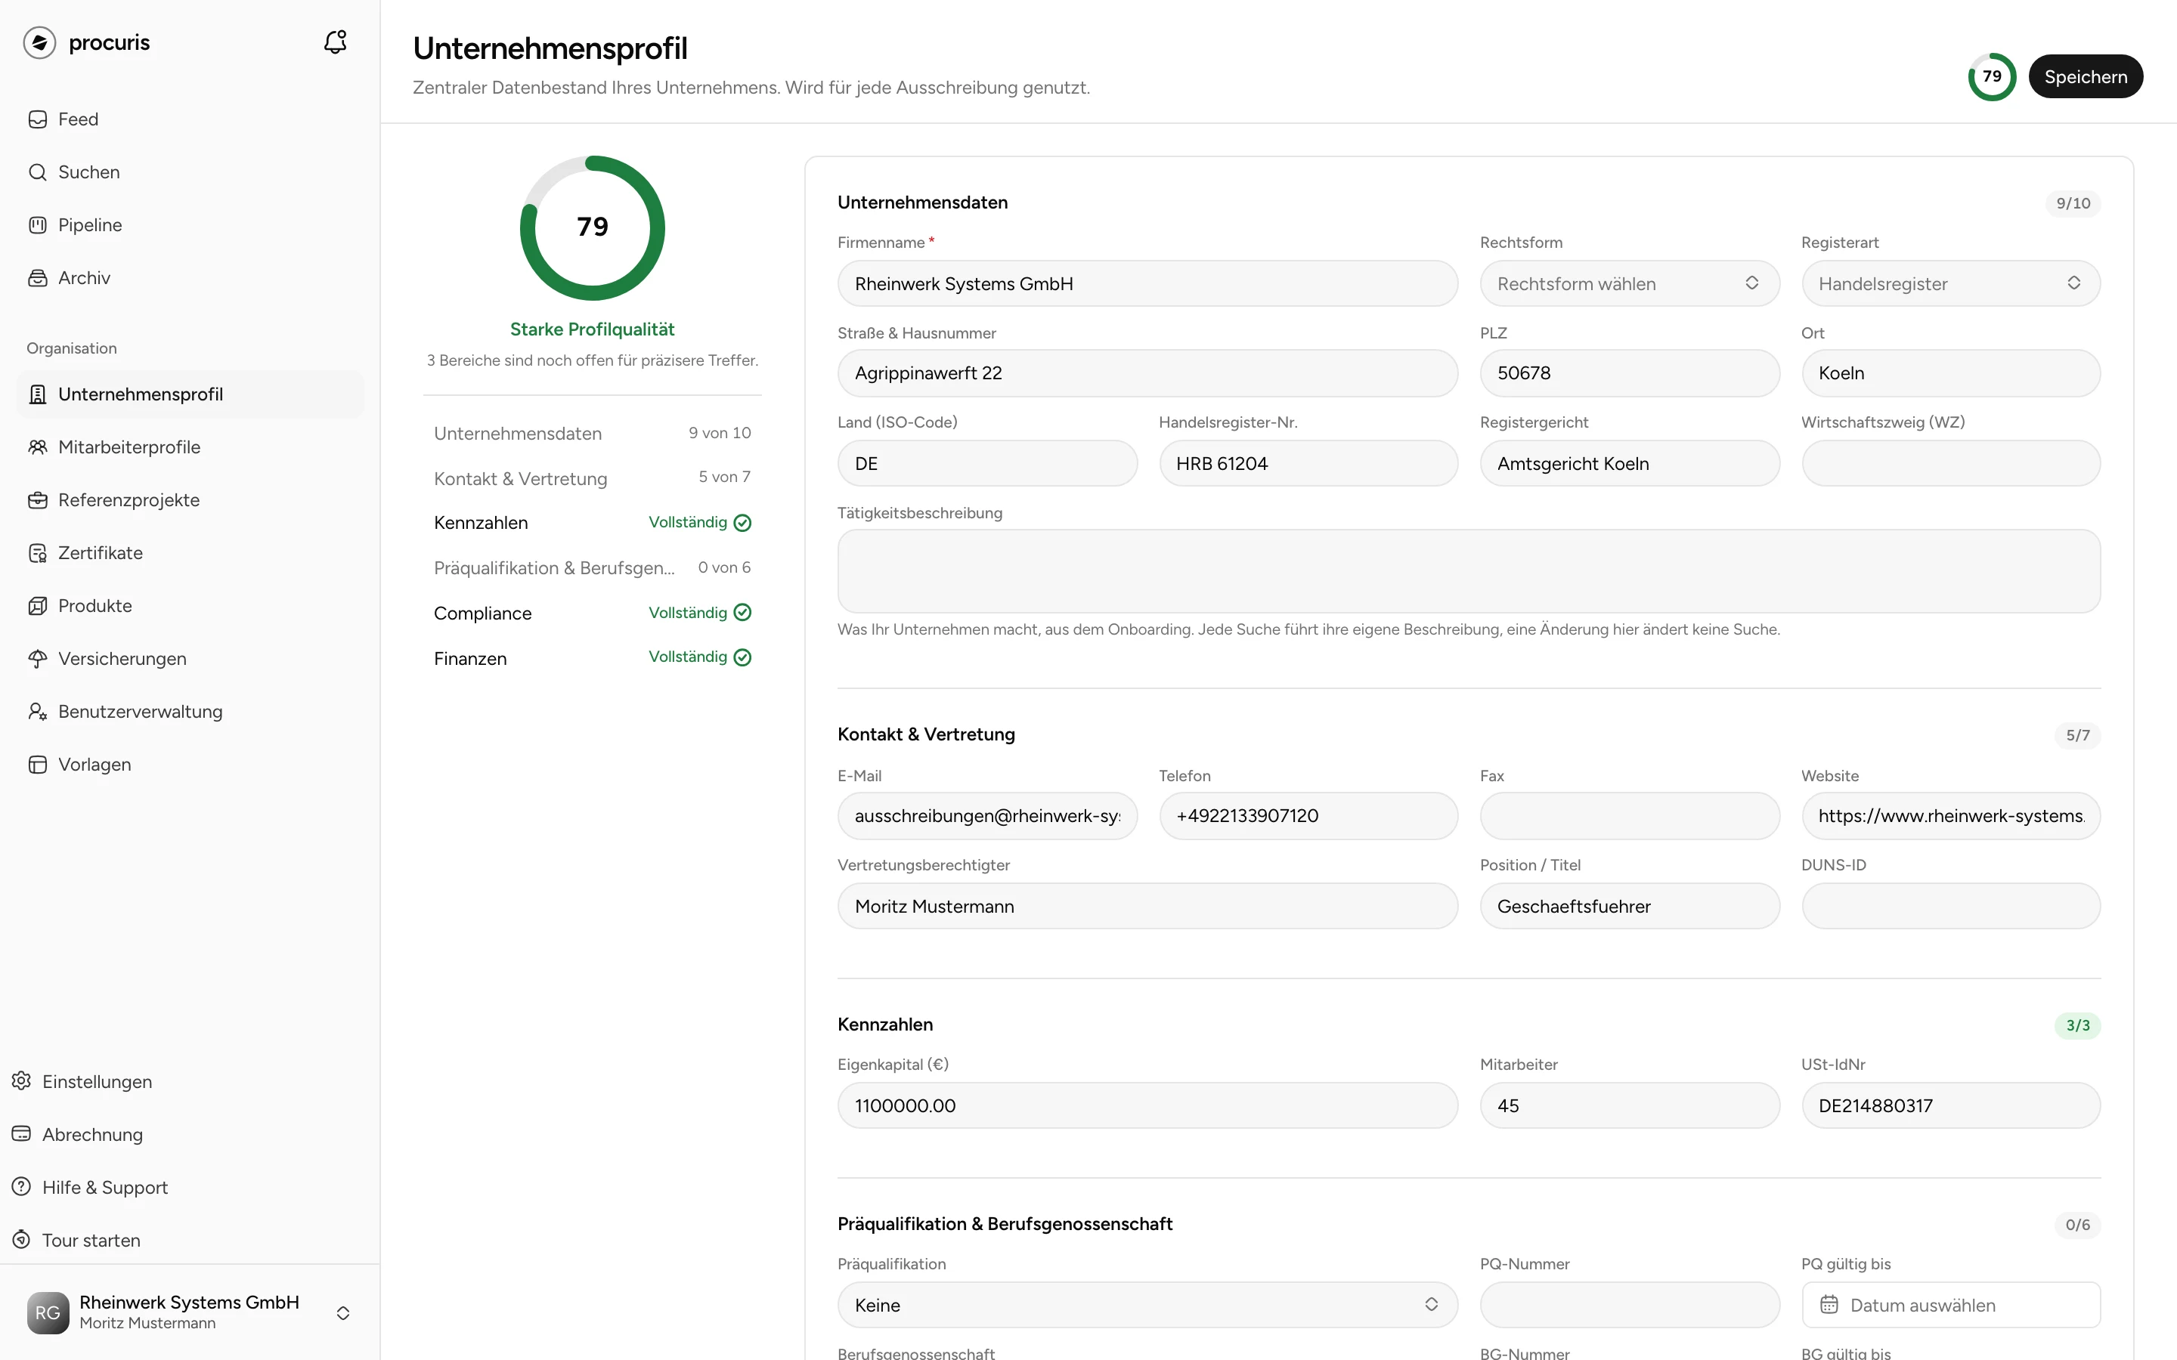Click the PQ-Nummer field

coord(1629,1305)
